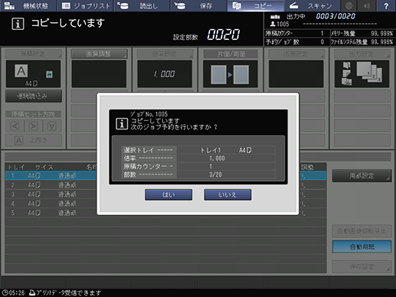Open 倍率設定 settings

(165, 54)
